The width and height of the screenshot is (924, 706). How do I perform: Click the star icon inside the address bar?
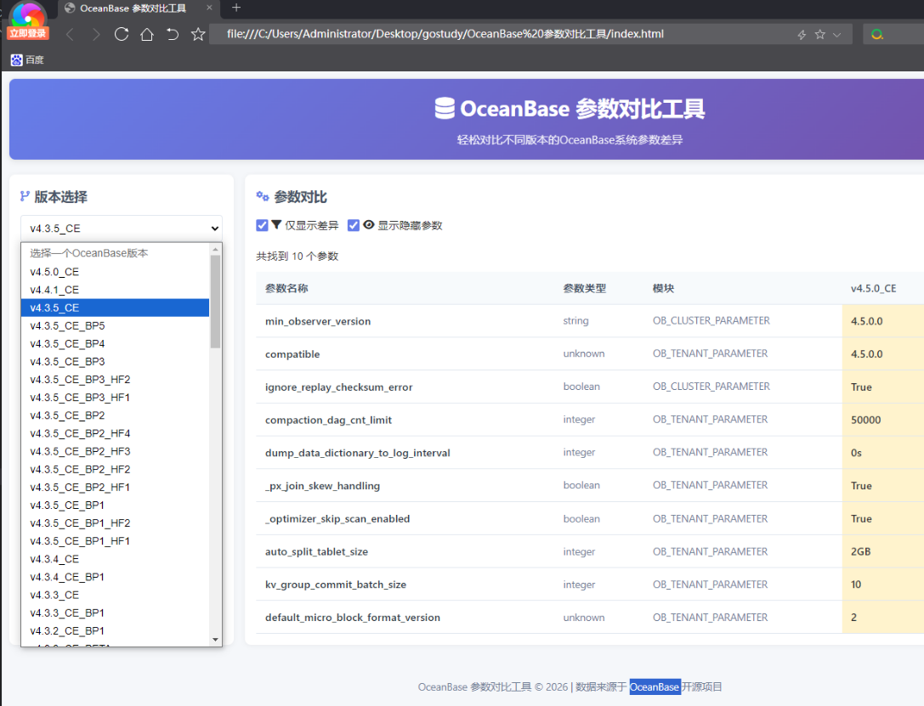point(819,35)
